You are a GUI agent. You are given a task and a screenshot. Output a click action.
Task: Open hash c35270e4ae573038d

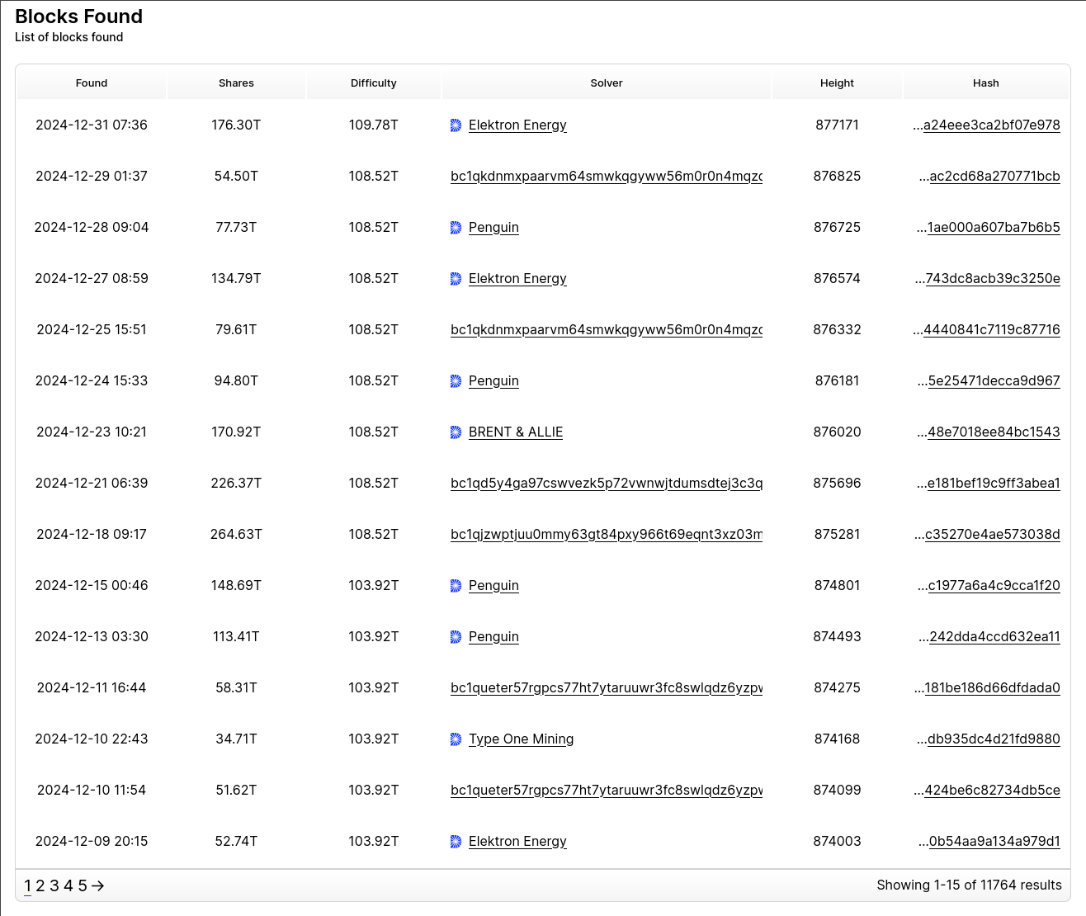(993, 535)
